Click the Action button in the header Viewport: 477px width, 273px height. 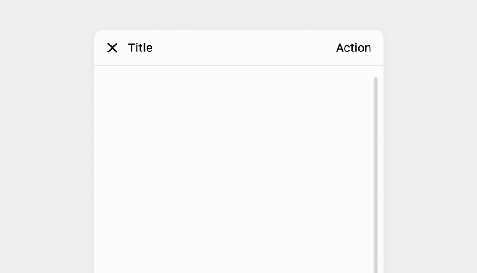pos(353,48)
